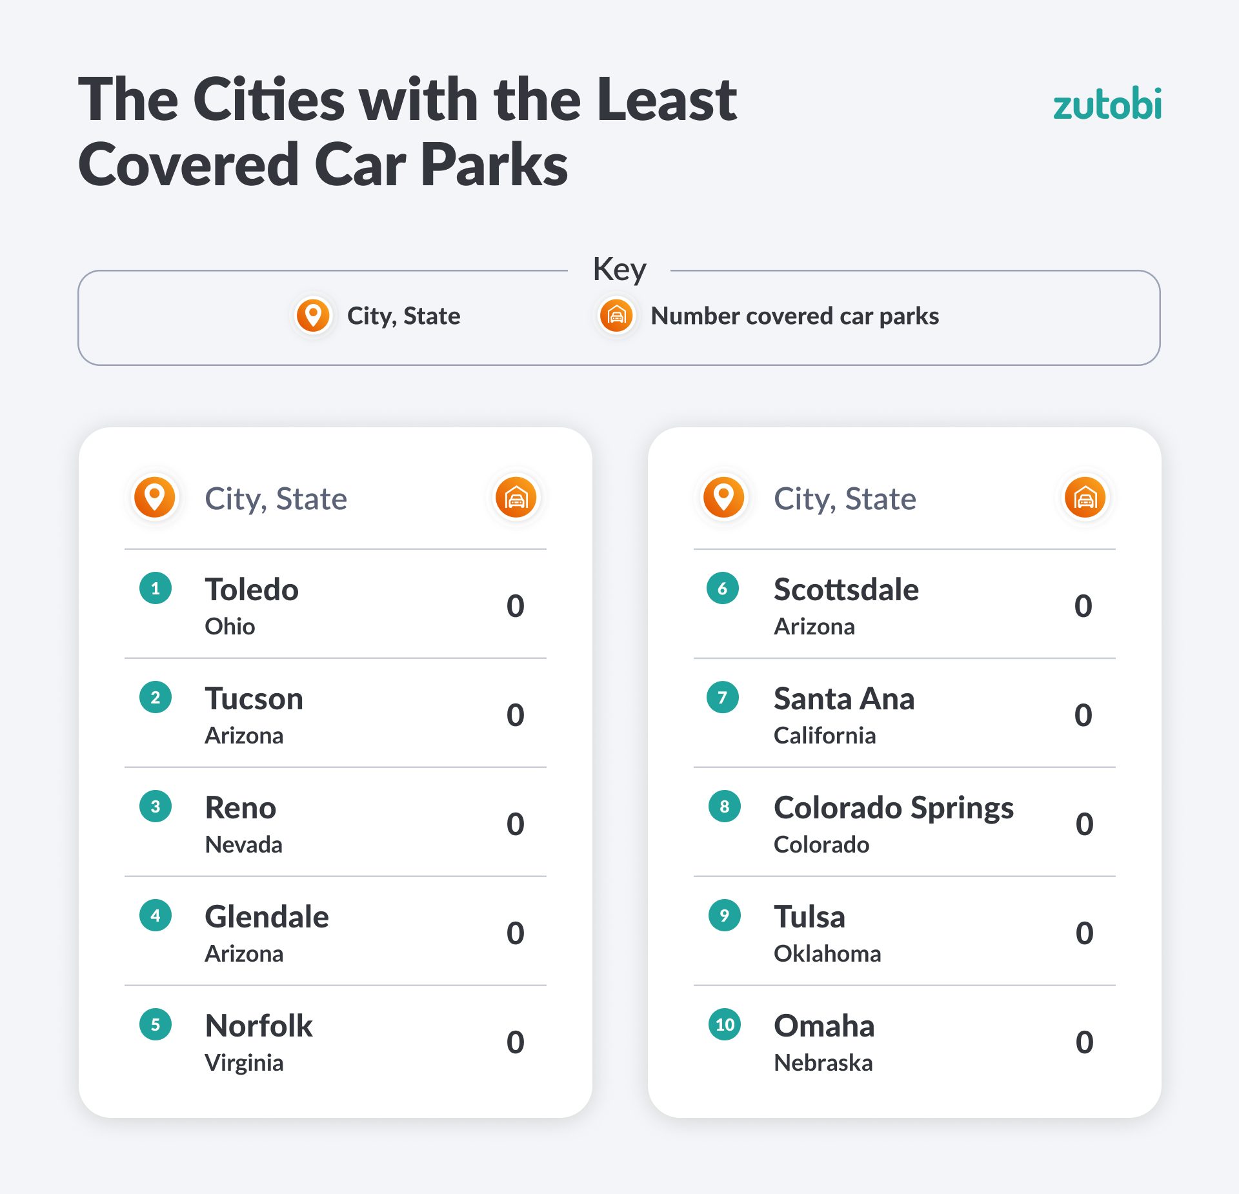Click the rank 1 badge beside Toledo
The image size is (1239, 1194).
tap(156, 588)
